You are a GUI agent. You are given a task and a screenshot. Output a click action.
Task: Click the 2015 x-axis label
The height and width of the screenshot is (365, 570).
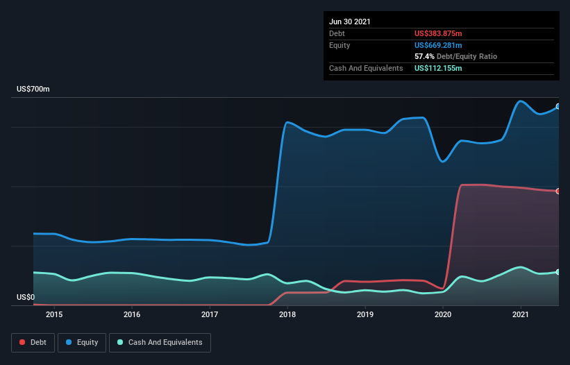point(54,314)
